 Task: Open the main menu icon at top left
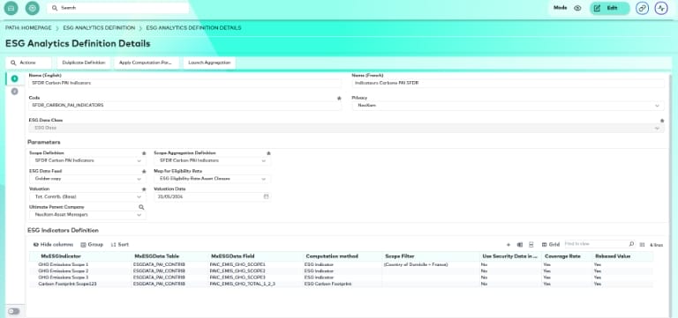click(11, 8)
